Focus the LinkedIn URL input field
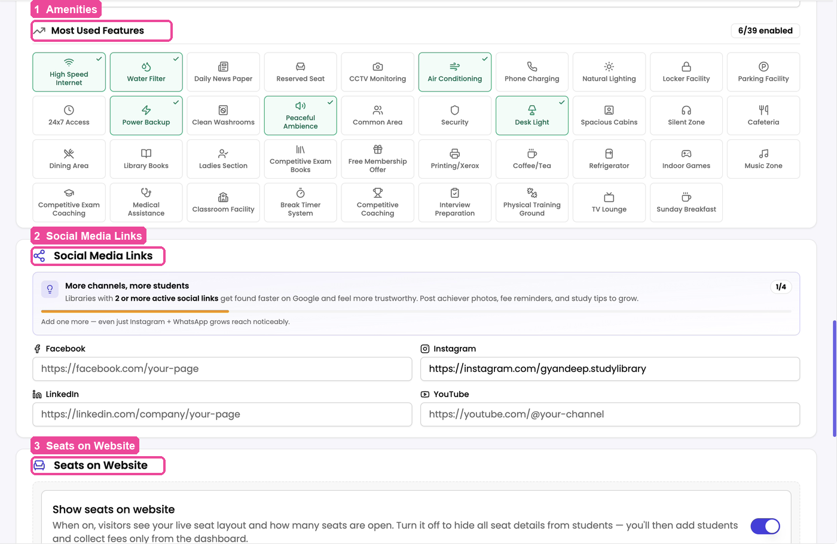This screenshot has height=544, width=837. click(222, 414)
